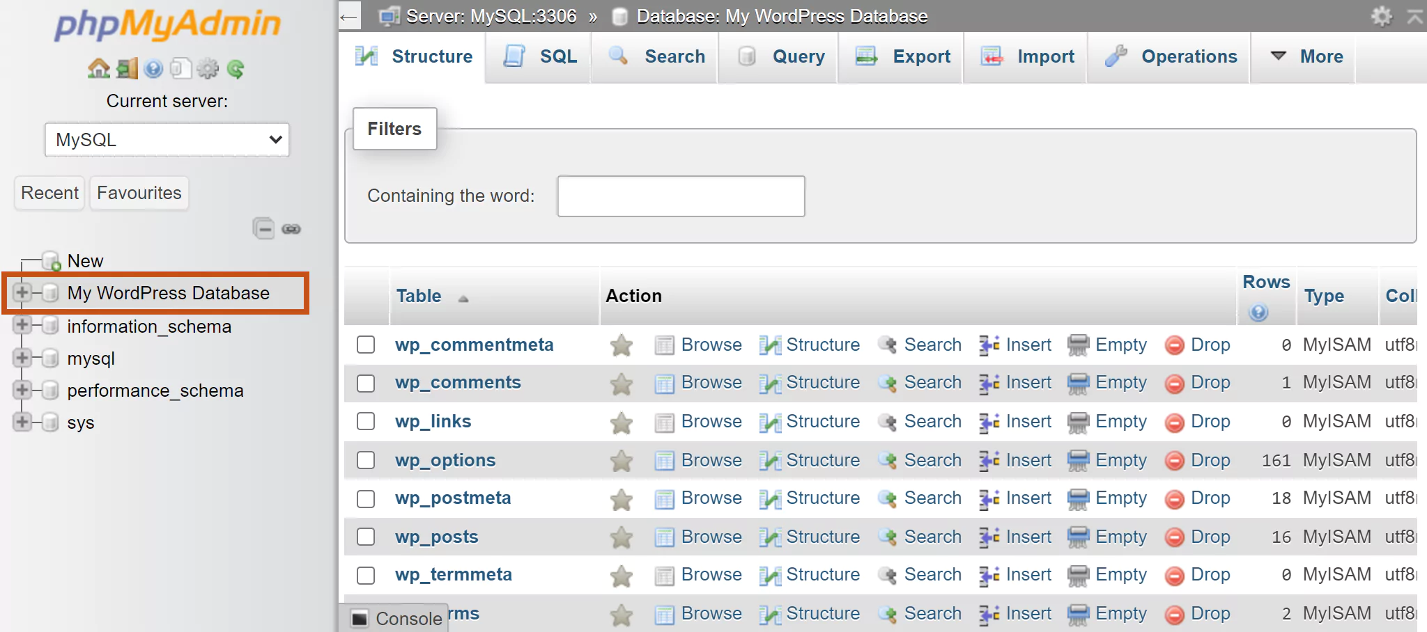Sort by Table column header
1427x632 pixels.
tap(419, 297)
